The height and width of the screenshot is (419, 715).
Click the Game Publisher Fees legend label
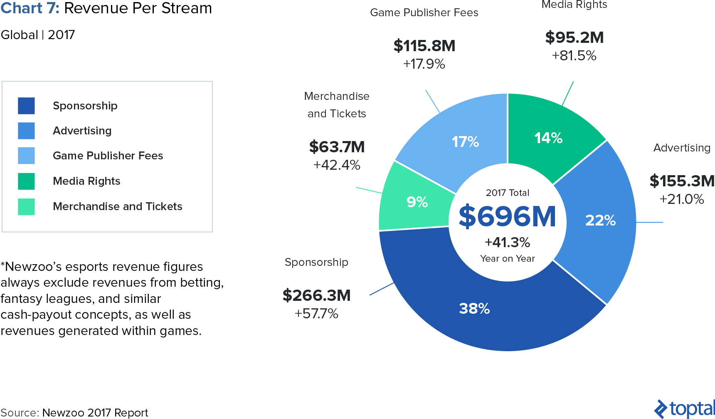(x=108, y=156)
